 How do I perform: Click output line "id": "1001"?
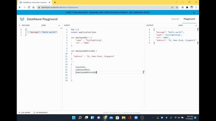(x=163, y=37)
